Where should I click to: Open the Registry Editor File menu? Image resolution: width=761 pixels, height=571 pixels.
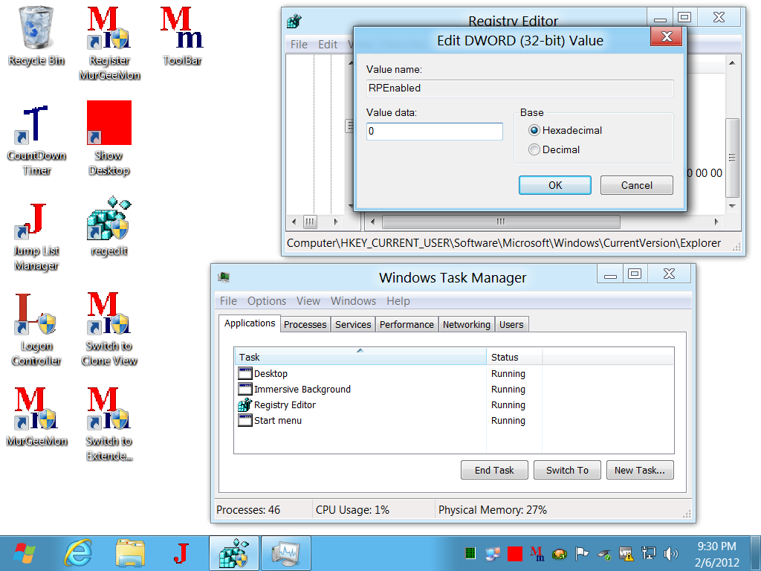pos(299,44)
